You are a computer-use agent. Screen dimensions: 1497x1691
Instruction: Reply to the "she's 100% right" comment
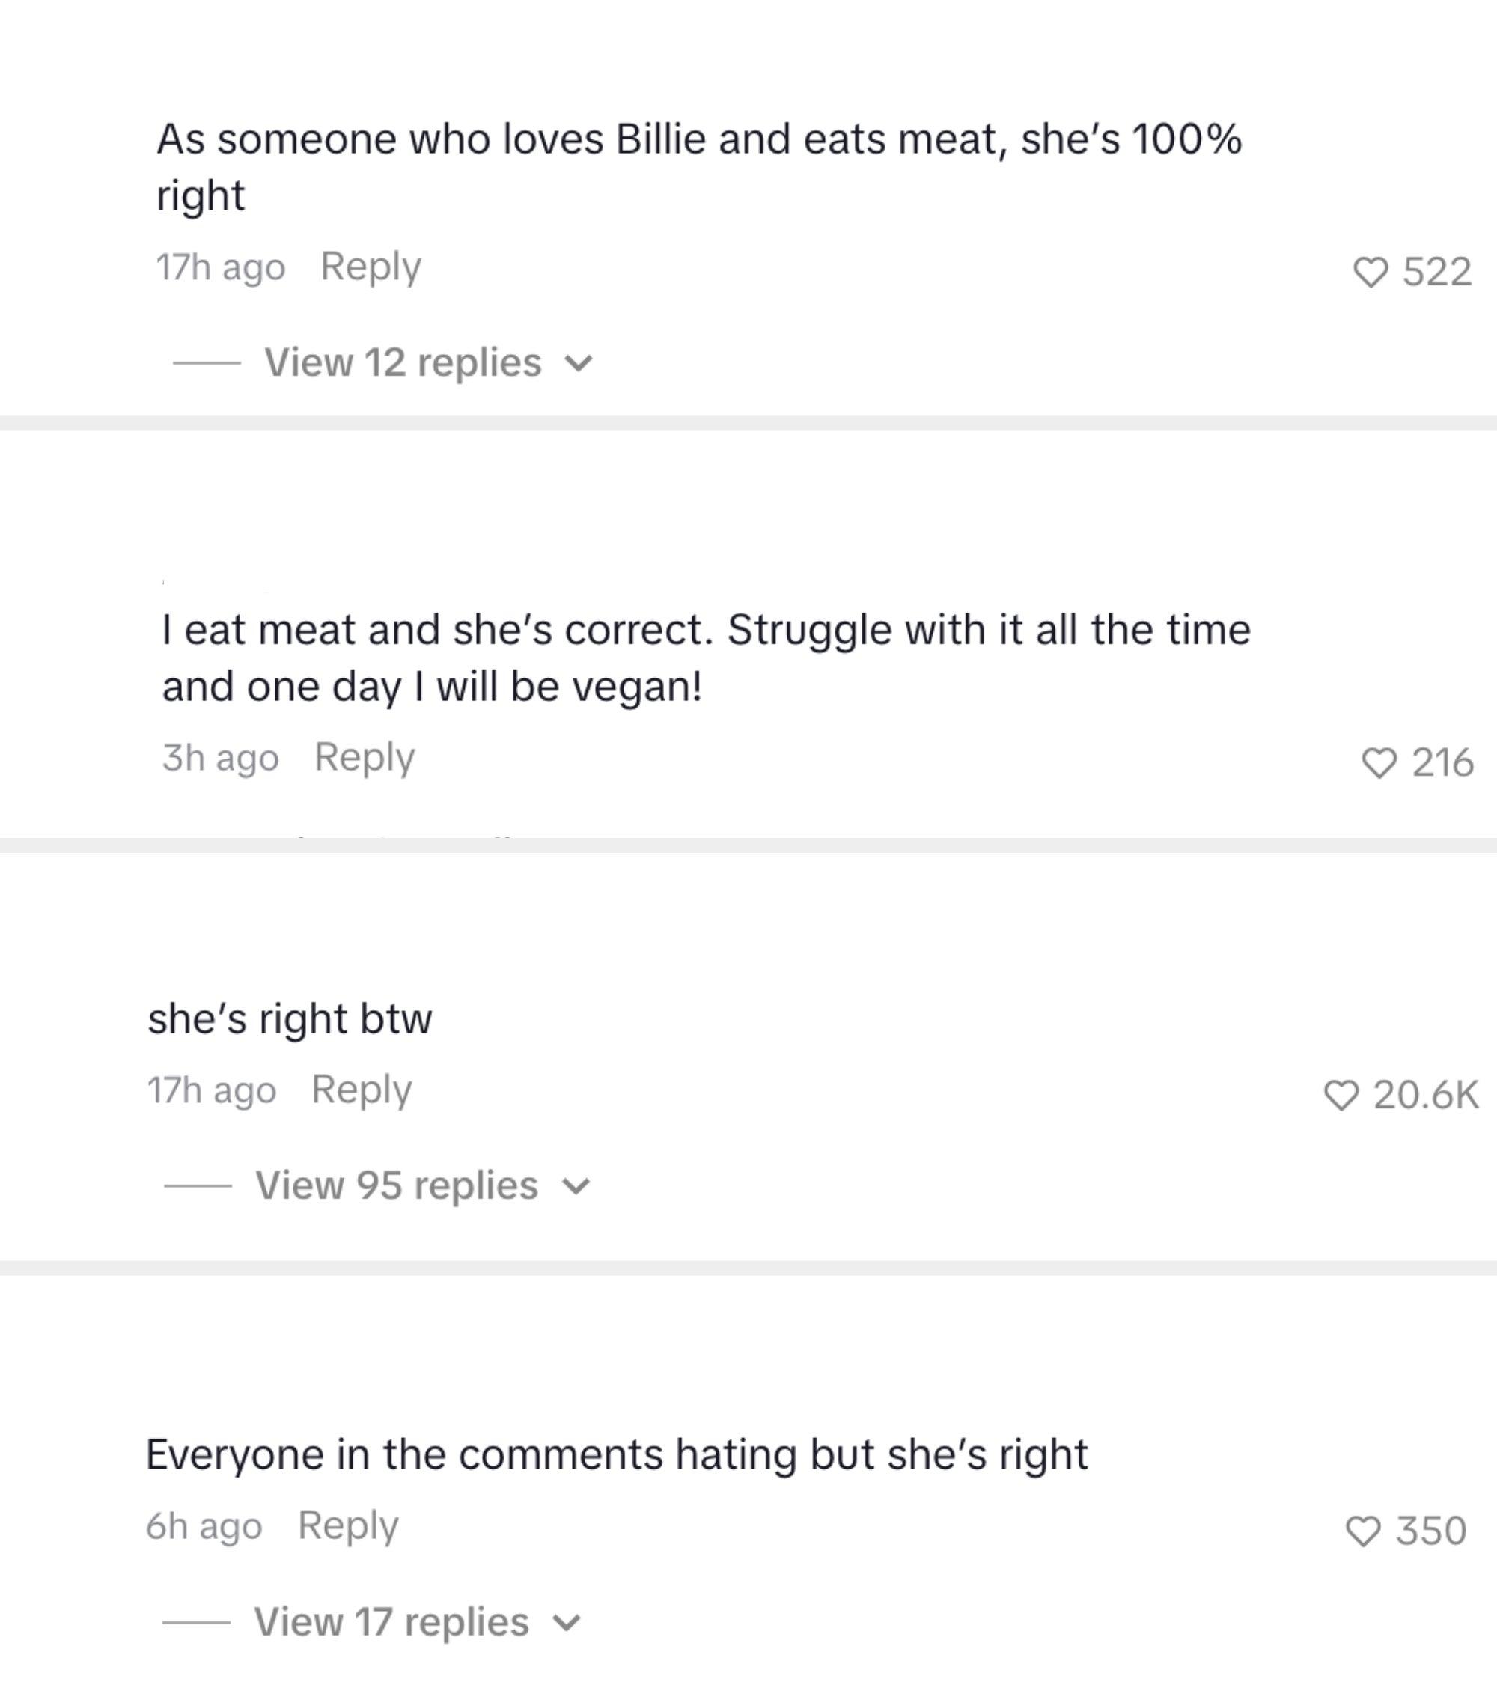coord(371,267)
